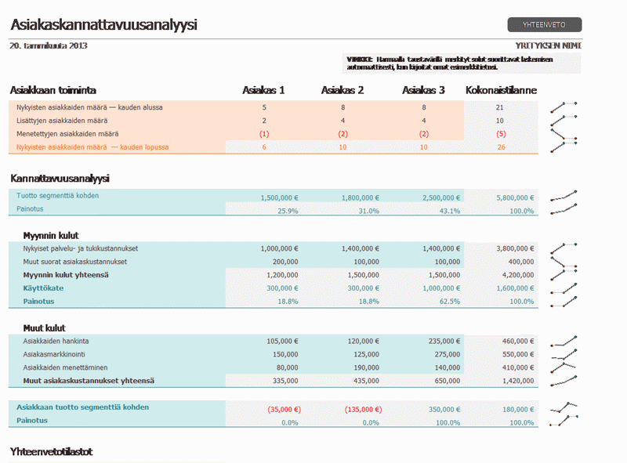Click the Asiakkaan toiminta section heading
The image size is (627, 463).
pos(53,90)
